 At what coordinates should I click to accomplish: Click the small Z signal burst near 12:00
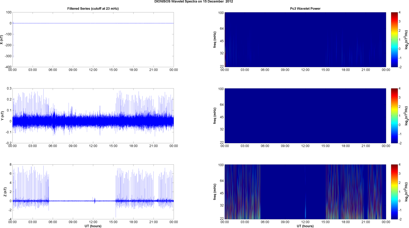[94, 200]
